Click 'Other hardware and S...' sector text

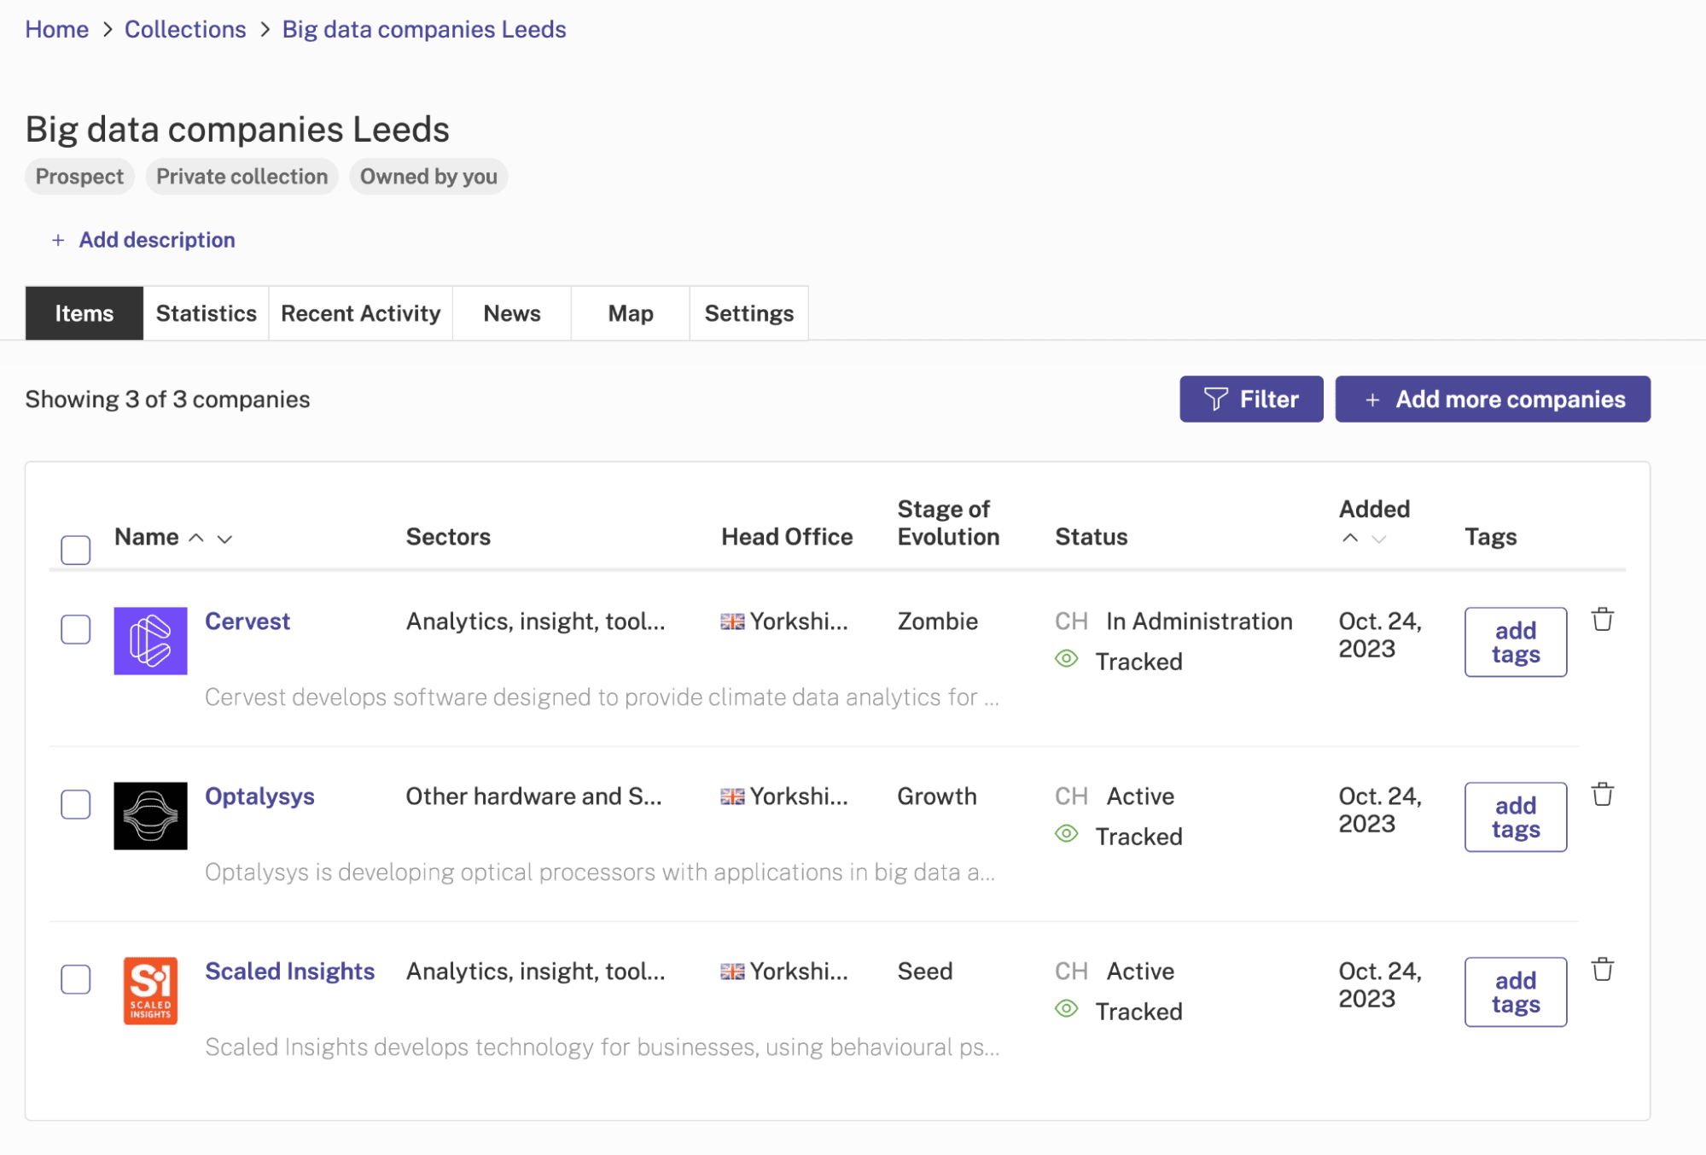pos(533,796)
